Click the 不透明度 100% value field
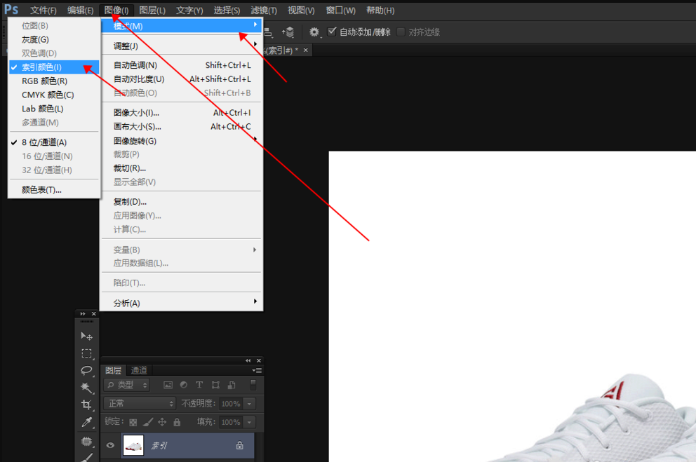 [231, 404]
